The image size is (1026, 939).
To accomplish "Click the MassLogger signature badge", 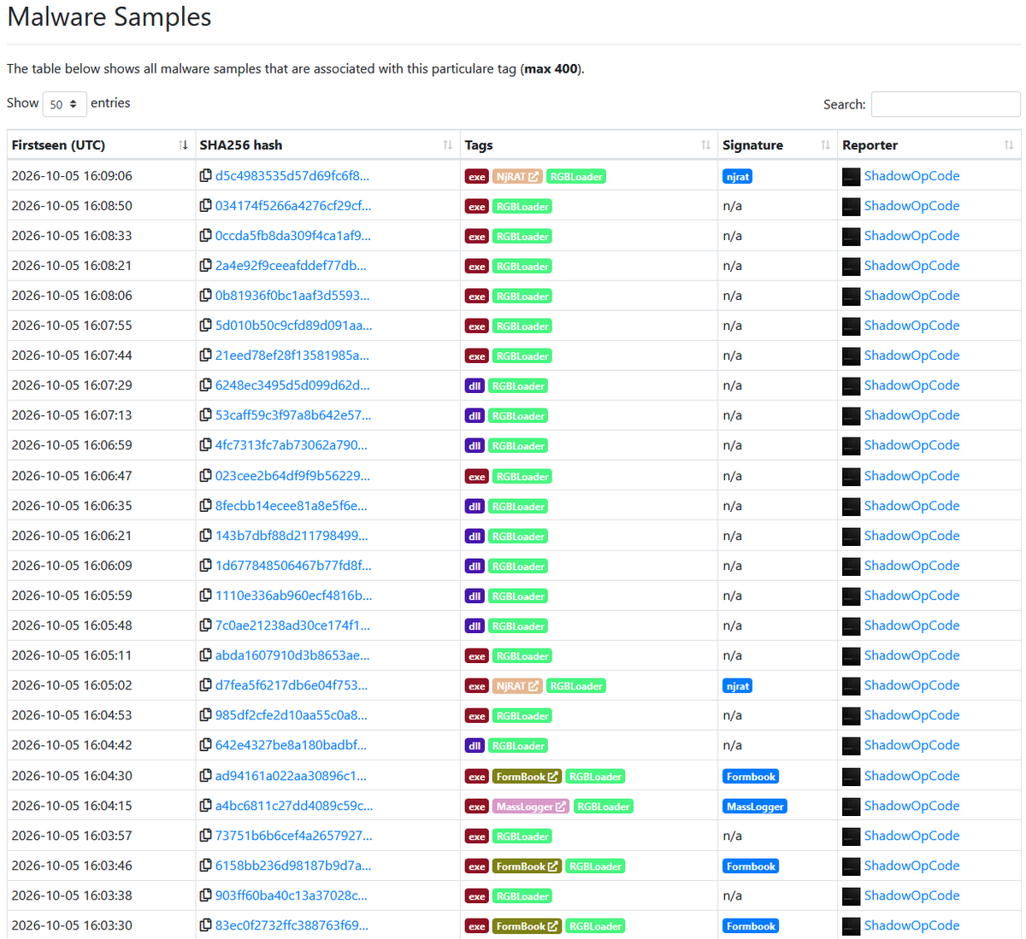I will point(755,807).
